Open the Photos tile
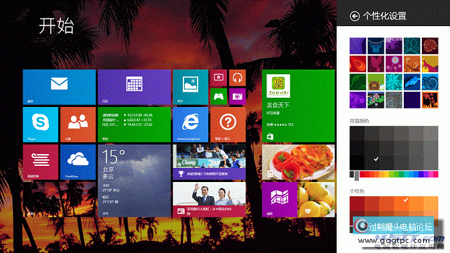The width and height of the screenshot is (450, 253). pos(190,87)
